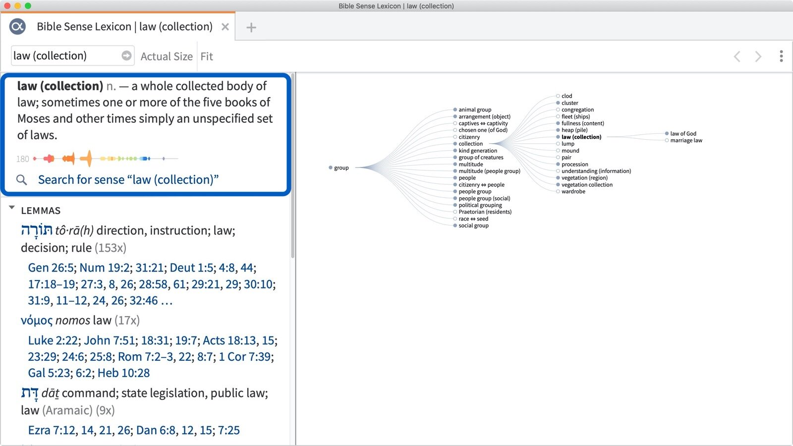This screenshot has width=793, height=446.
Task: Select the "law of God" node
Action: pyautogui.click(x=680, y=134)
